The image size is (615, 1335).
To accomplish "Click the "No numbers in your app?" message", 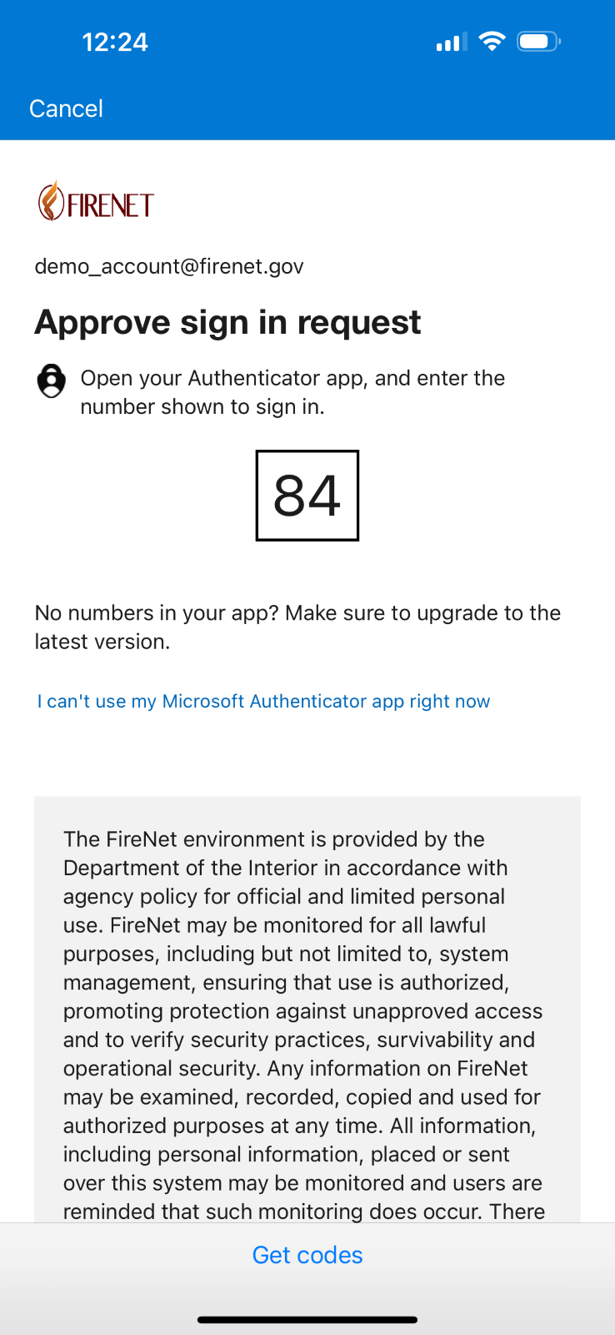I will (297, 627).
